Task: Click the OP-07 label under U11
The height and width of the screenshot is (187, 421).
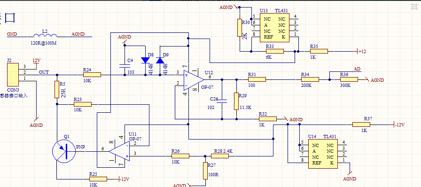Action: point(135,139)
